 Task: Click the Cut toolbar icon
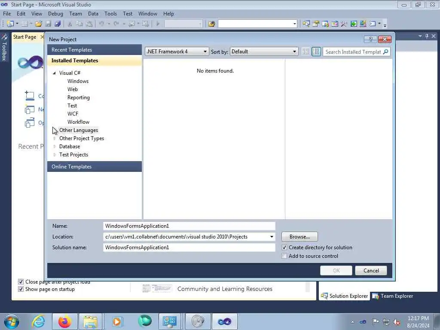(70, 24)
